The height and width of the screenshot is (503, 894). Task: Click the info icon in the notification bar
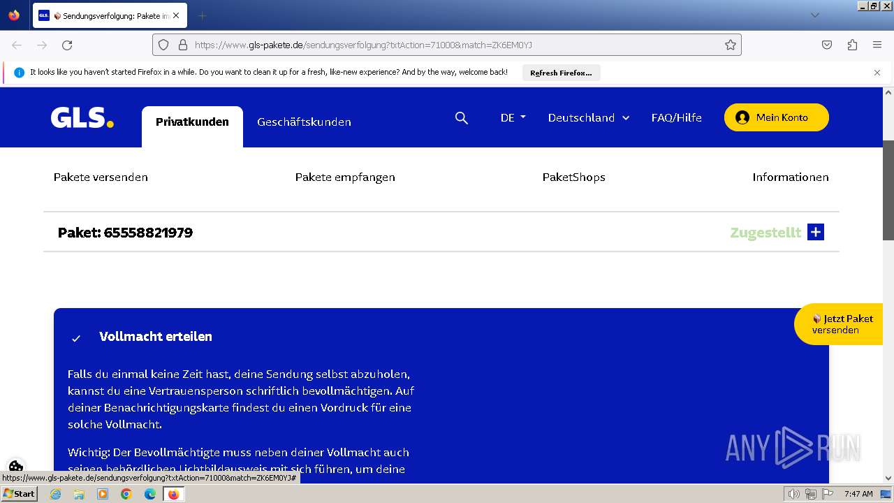pyautogui.click(x=19, y=73)
